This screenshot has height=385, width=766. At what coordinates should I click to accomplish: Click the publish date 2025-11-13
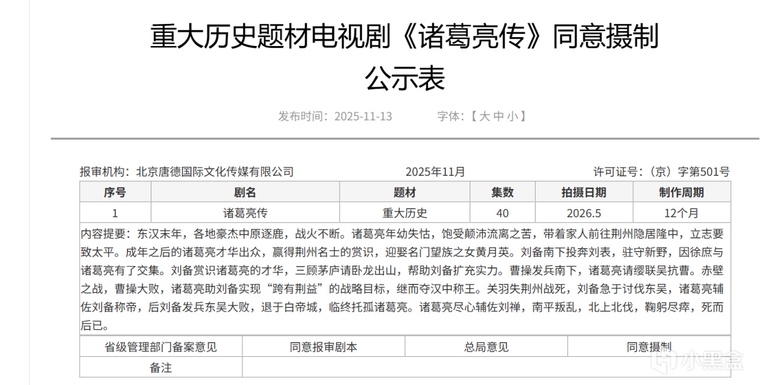click(x=363, y=116)
